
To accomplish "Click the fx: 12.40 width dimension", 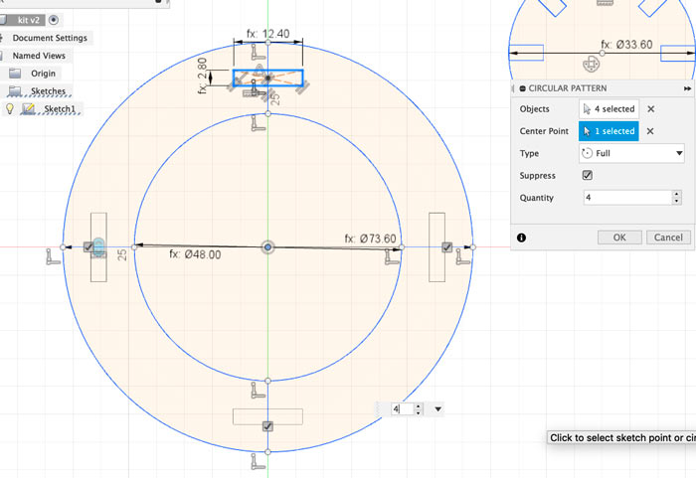I will [x=268, y=34].
